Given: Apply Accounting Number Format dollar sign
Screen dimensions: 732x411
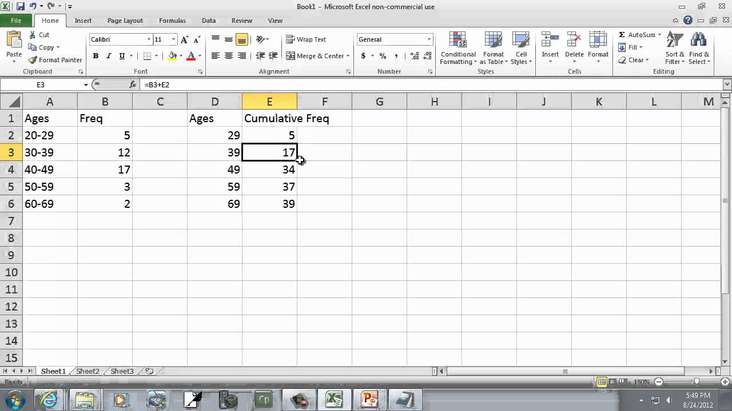Looking at the screenshot, I should 363,56.
